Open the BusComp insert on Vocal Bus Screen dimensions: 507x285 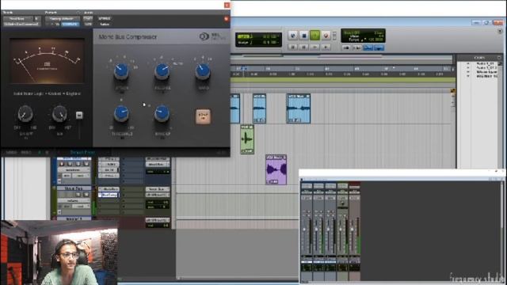(109, 195)
